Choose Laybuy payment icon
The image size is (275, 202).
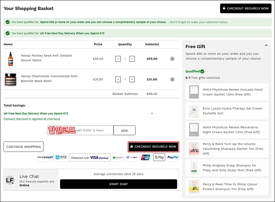(x=132, y=157)
